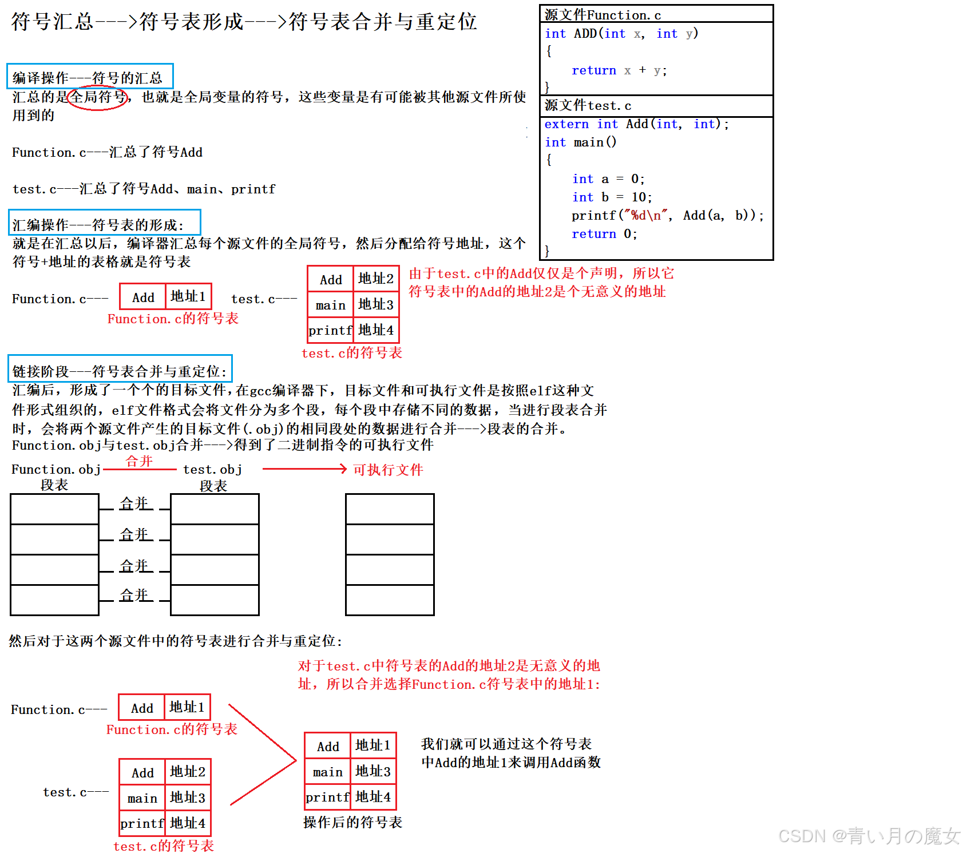Image resolution: width=963 pixels, height=853 pixels.
Task: Click "main" in the merged 操作后的符号表 table
Action: [328, 772]
